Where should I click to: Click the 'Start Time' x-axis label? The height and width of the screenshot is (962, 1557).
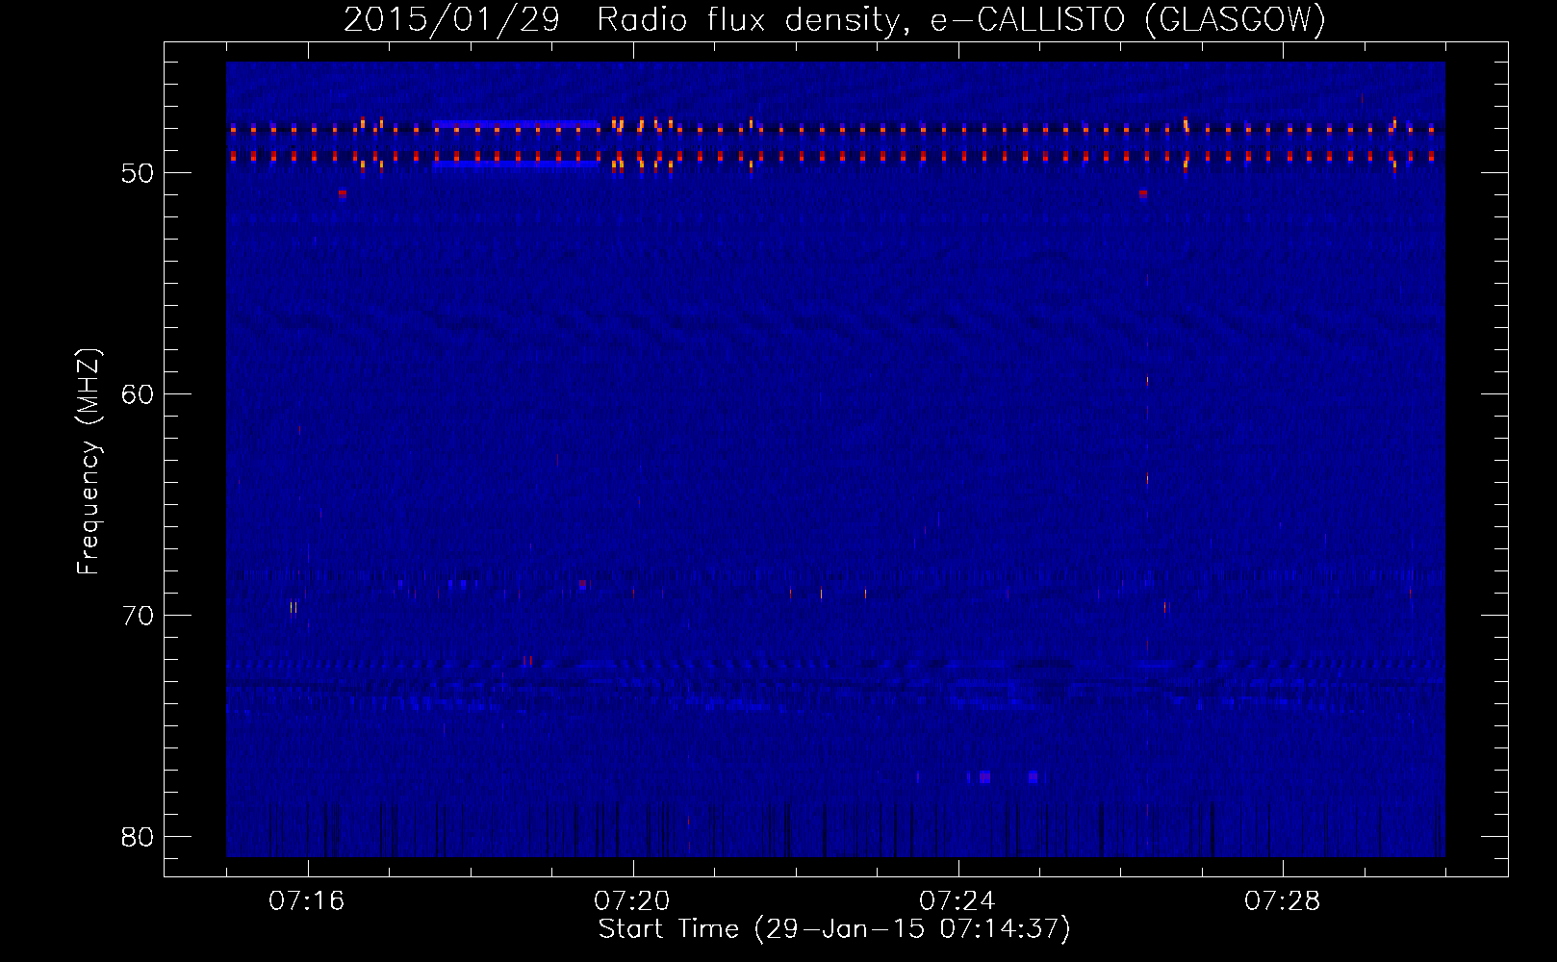click(x=834, y=929)
